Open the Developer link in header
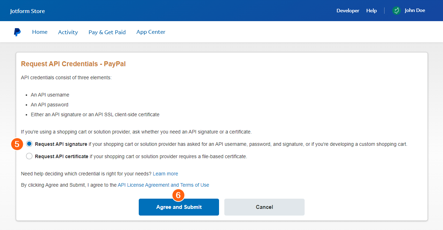This screenshot has width=443, height=230. 348,11
